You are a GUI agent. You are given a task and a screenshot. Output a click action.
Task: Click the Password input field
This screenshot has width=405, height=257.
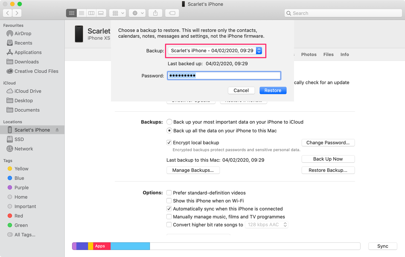pos(224,76)
